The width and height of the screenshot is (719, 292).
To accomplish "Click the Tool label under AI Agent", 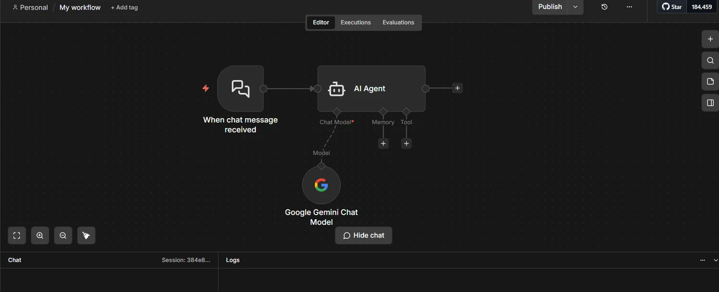I will click(x=406, y=122).
